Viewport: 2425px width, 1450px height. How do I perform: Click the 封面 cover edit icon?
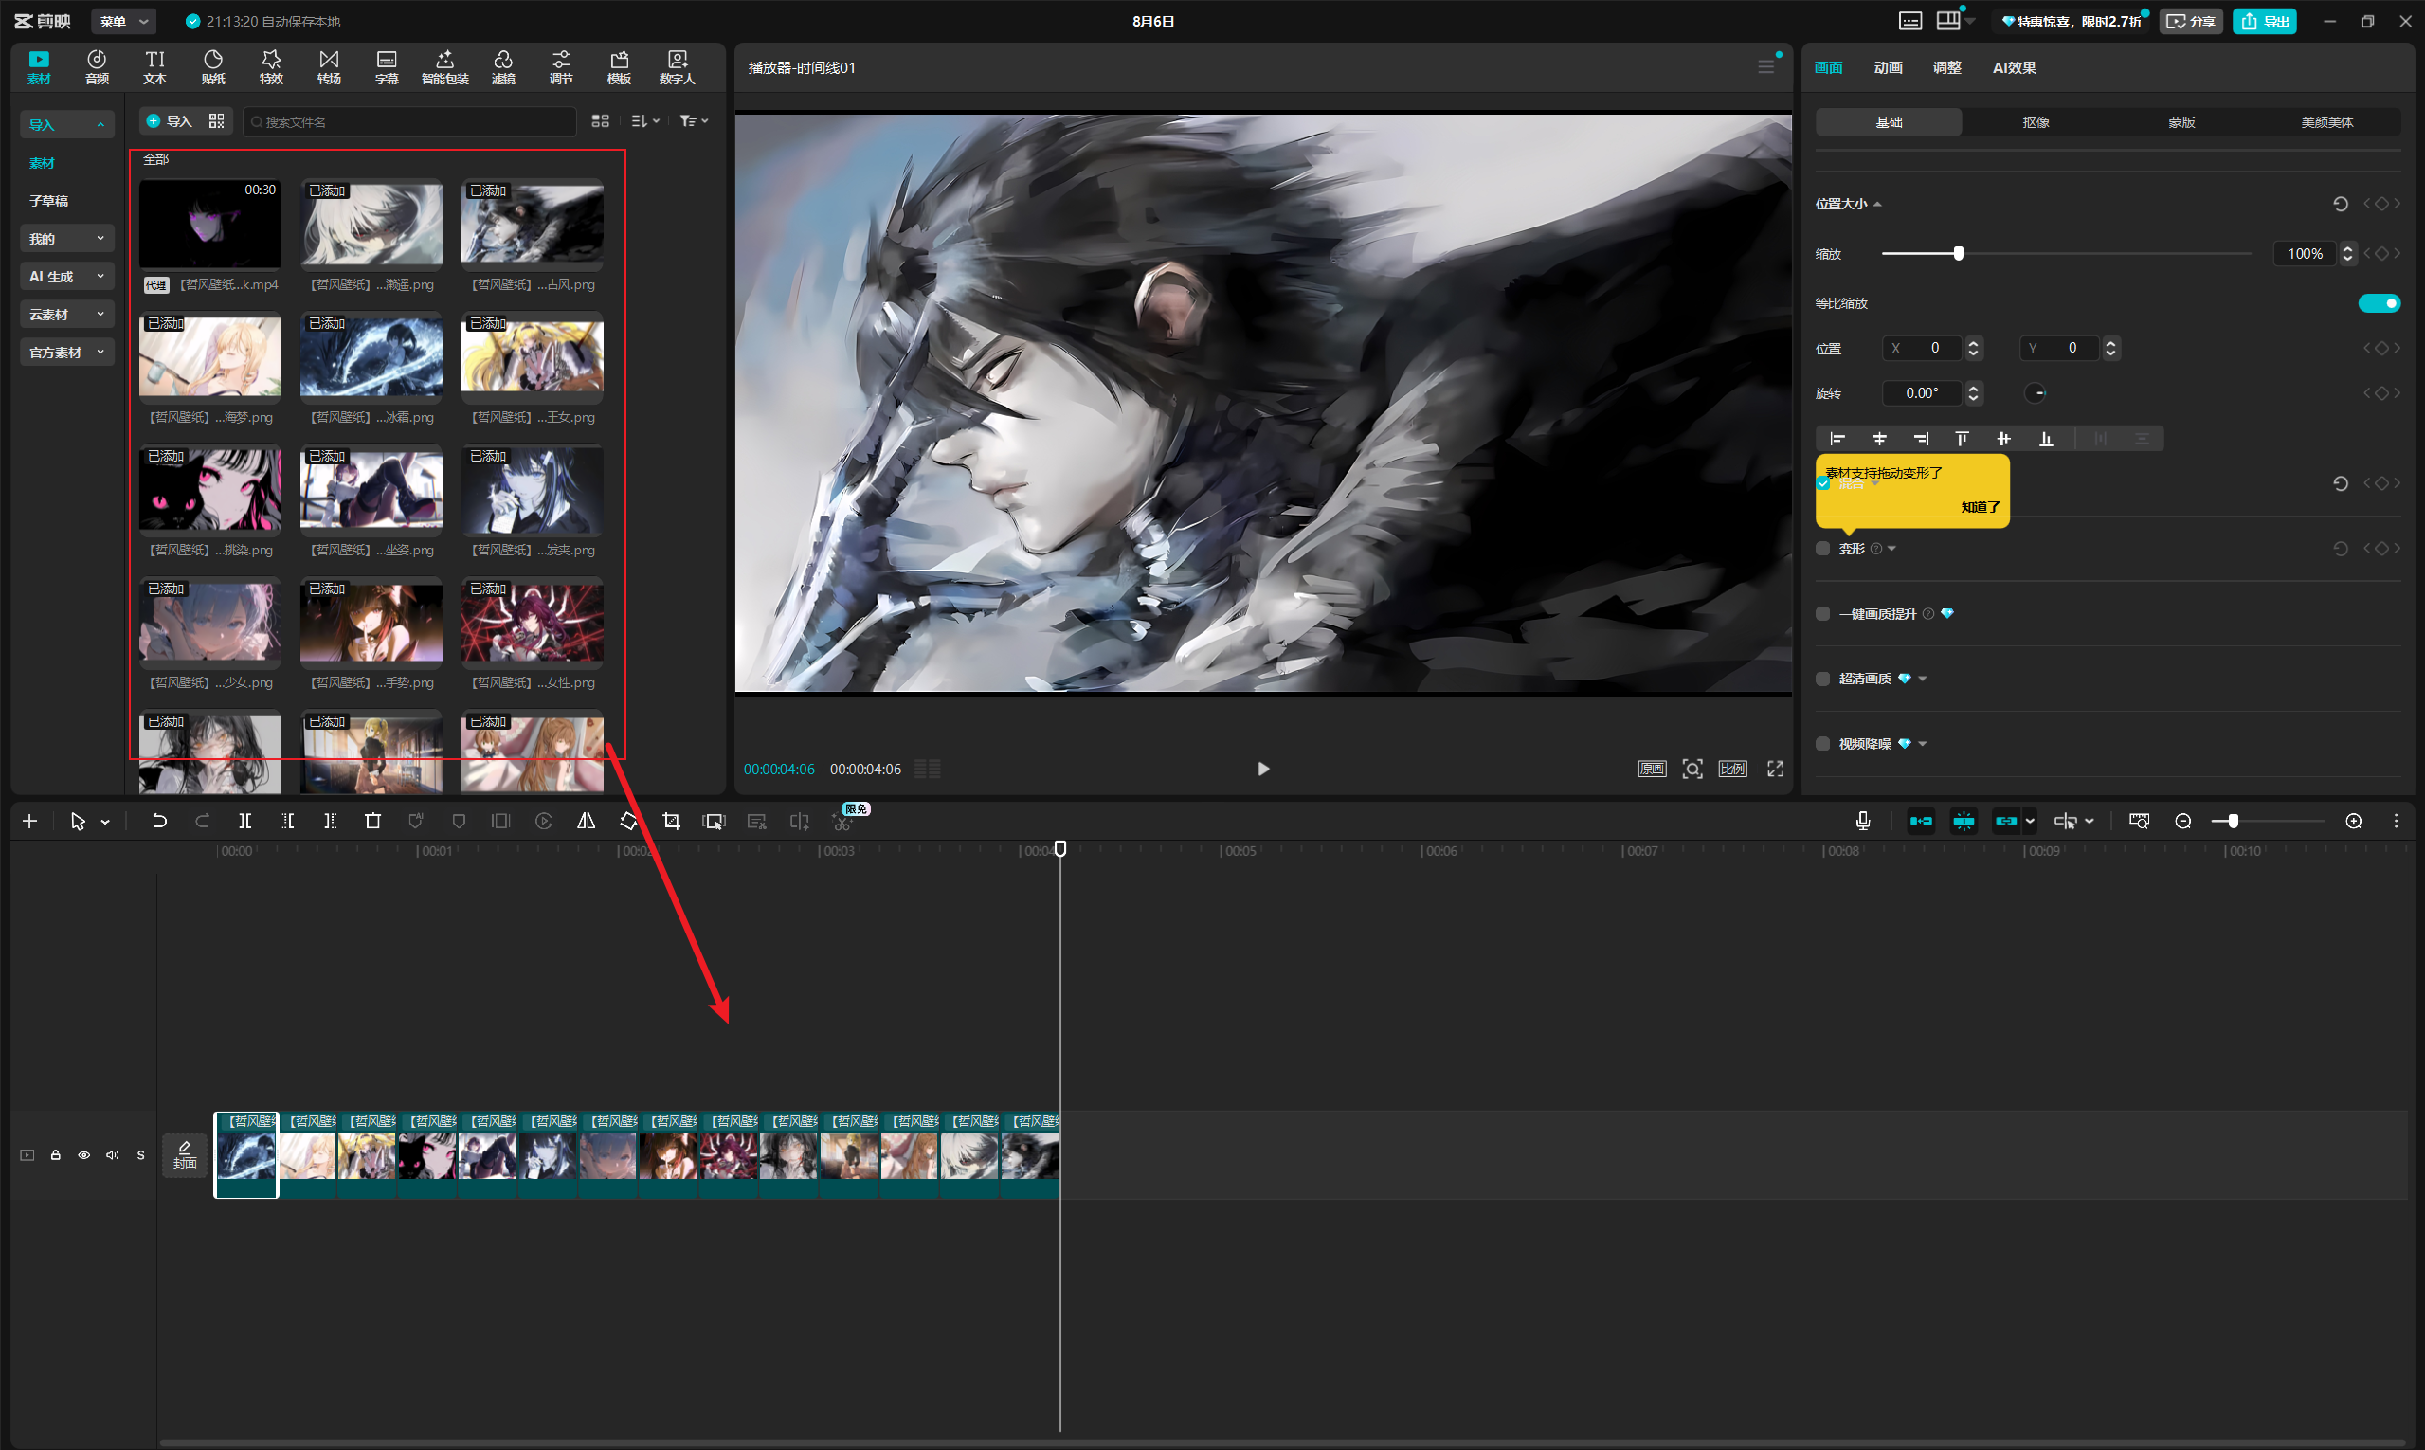tap(185, 1155)
